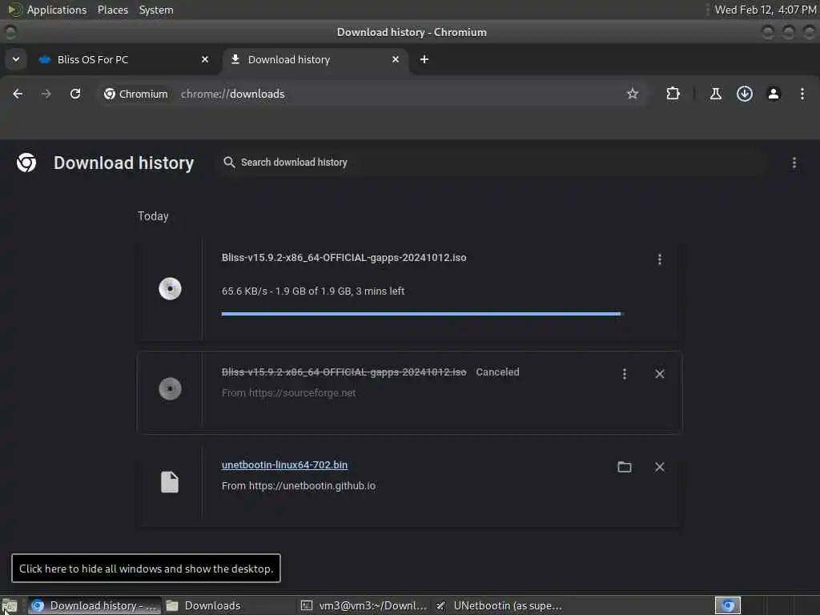
Task: Open the System menu
Action: (x=156, y=10)
